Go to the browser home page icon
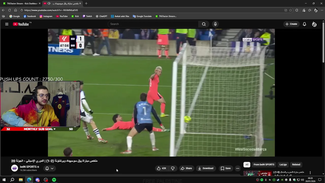Image resolution: width=325 pixels, height=183 pixels. tap(15, 10)
